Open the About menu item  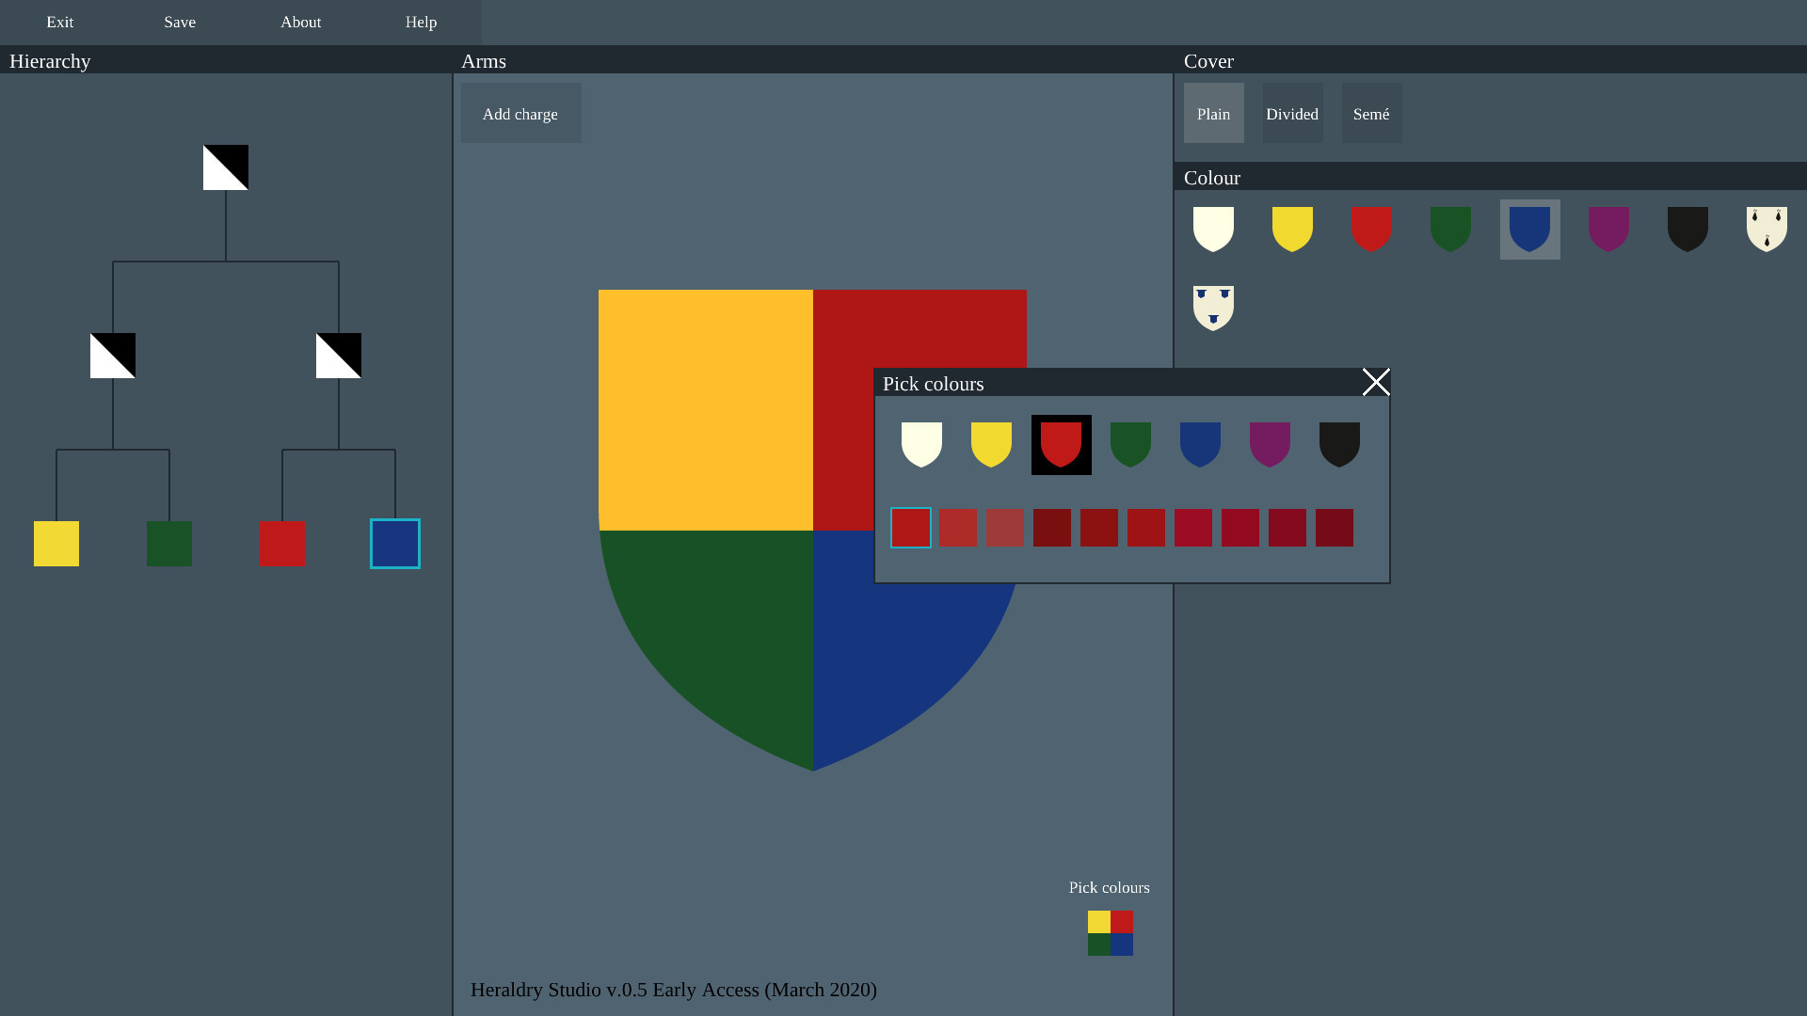[301, 23]
